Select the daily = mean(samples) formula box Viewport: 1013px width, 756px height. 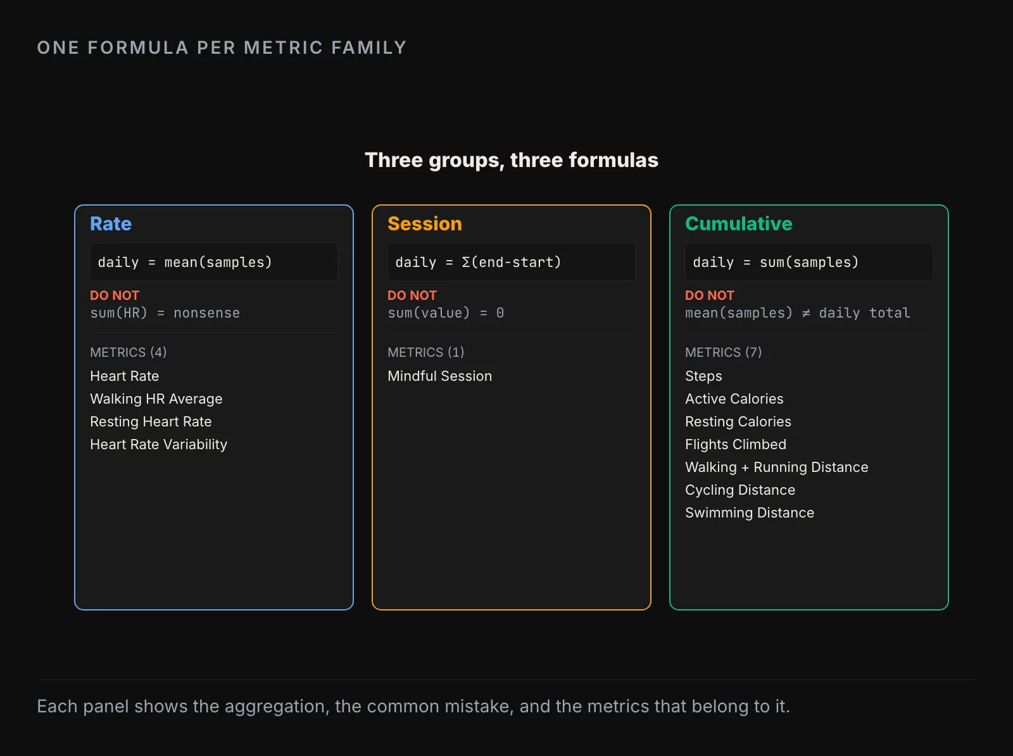click(214, 262)
